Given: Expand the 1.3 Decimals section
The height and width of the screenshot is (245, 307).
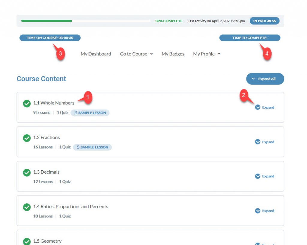Looking at the screenshot, I should (264, 176).
